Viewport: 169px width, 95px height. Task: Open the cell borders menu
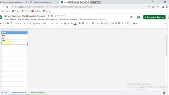click(x=83, y=23)
